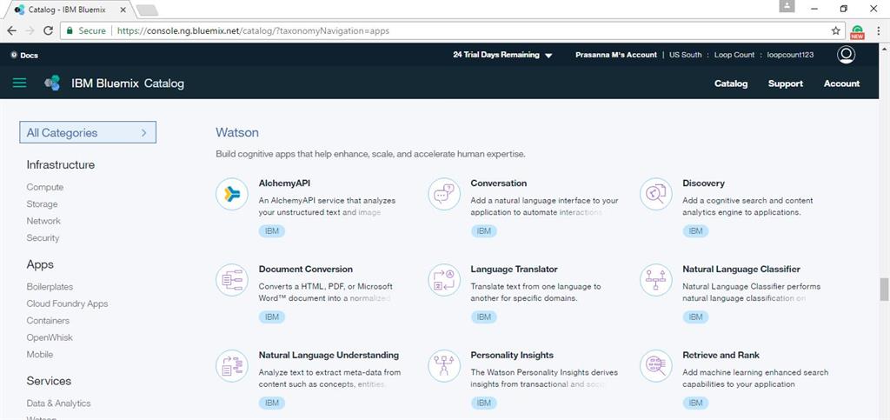Image resolution: width=890 pixels, height=420 pixels.
Task: Open the Conversation service icon
Action: coord(444,194)
